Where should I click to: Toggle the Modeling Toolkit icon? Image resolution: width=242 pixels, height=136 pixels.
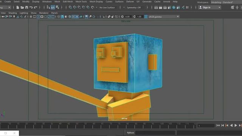pyautogui.click(x=232, y=8)
